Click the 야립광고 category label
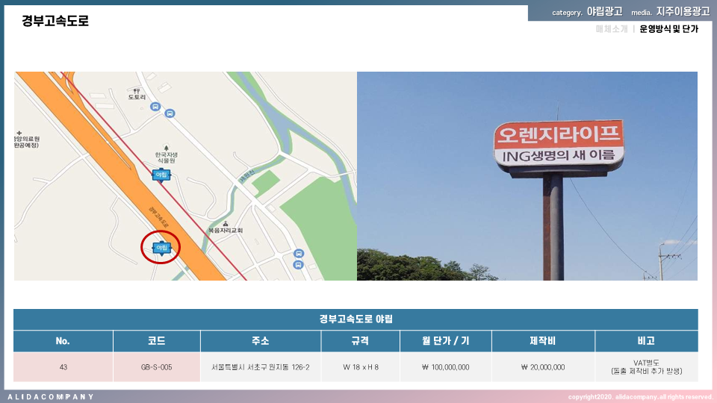Viewport: 717px width, 403px height. pos(604,12)
